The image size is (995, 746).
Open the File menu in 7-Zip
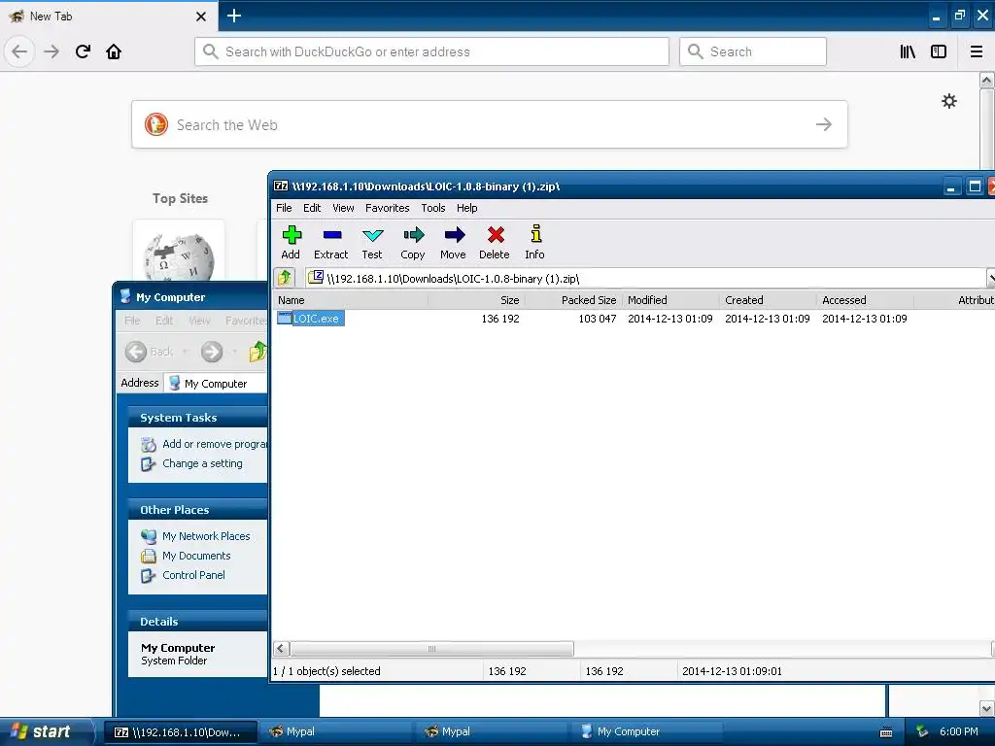pyautogui.click(x=284, y=208)
